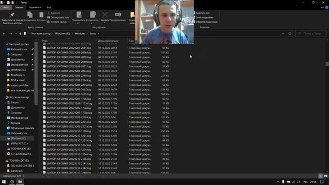Open recent locations dropdown near nav arrows

pos(15,33)
